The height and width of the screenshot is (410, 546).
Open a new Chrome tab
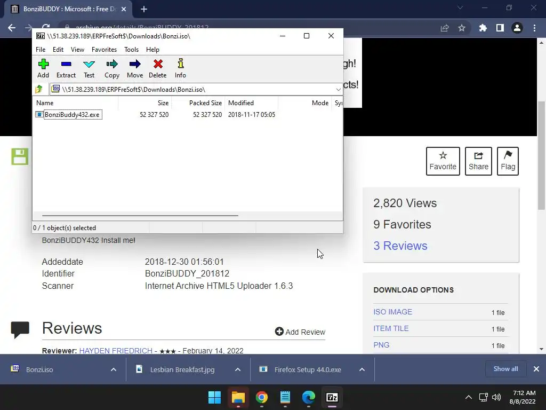tap(144, 9)
